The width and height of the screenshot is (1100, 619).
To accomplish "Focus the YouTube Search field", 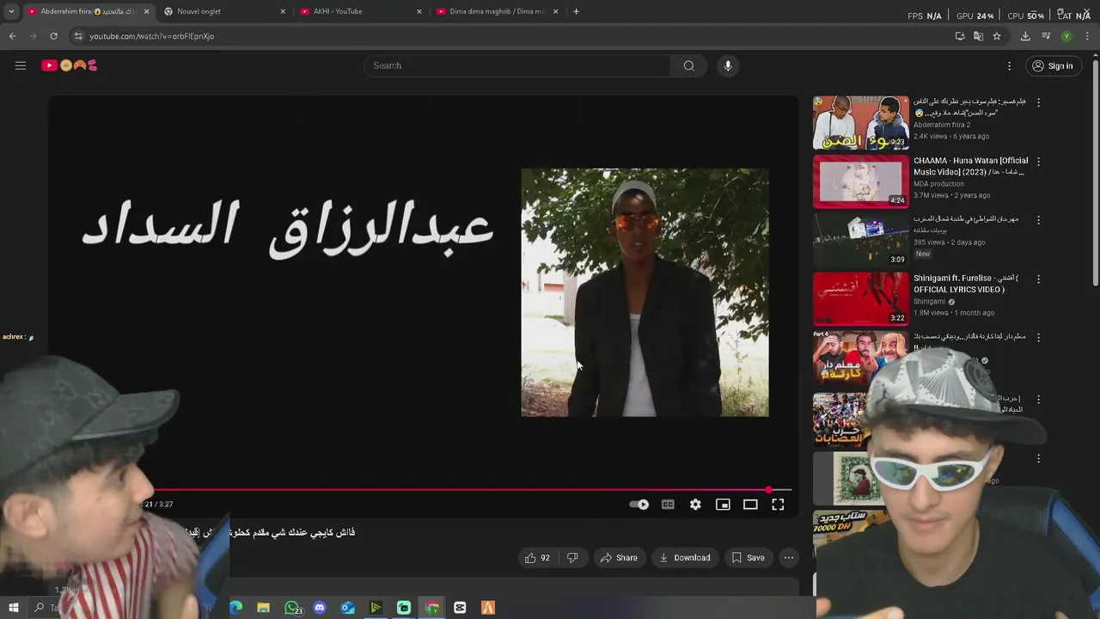I will click(518, 65).
